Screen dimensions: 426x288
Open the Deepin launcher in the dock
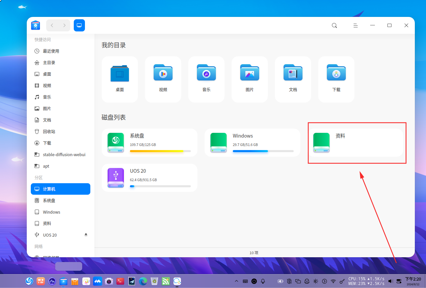point(29,281)
